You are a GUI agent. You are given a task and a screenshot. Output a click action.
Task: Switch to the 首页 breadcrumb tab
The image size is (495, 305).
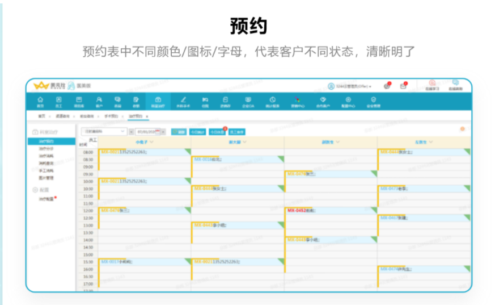pos(41,116)
